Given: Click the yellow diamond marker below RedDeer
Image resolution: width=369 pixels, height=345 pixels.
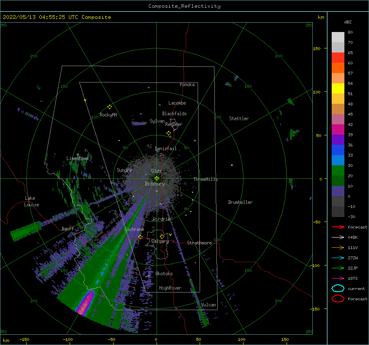Looking at the screenshot, I should (x=169, y=133).
